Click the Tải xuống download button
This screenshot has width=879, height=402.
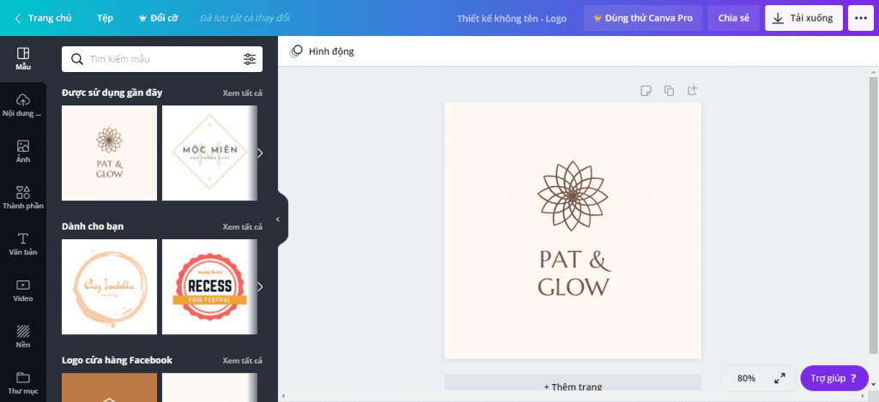(803, 18)
